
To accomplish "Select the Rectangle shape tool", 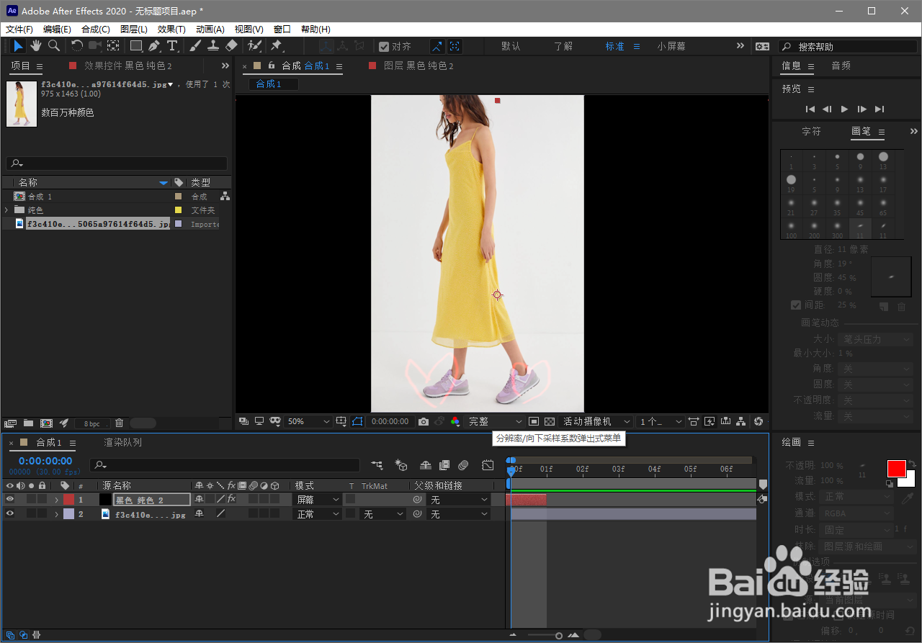I will coord(135,46).
